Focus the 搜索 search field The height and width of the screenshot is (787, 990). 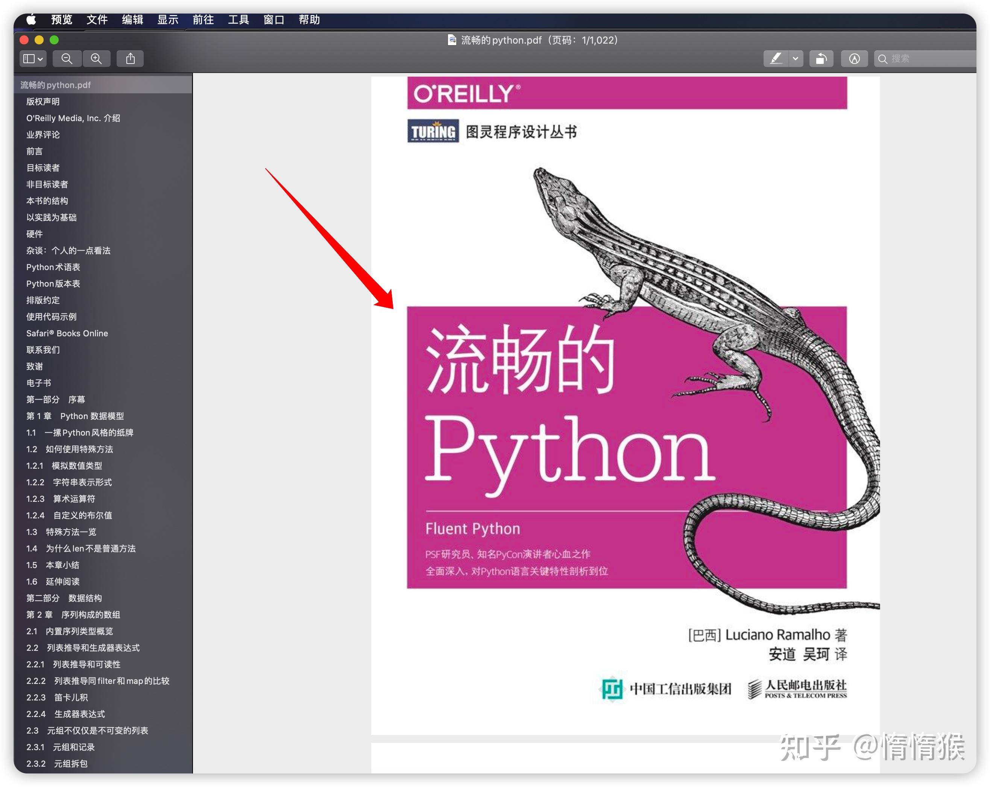[925, 59]
